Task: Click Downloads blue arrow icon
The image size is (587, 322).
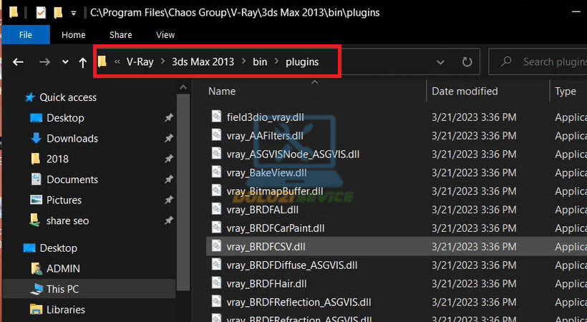Action: (36, 138)
